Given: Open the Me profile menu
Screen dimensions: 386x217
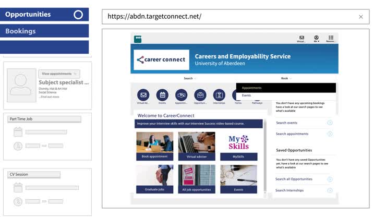Looking at the screenshot, I should (316, 38).
